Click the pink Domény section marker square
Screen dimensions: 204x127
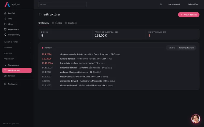[x=42, y=48]
